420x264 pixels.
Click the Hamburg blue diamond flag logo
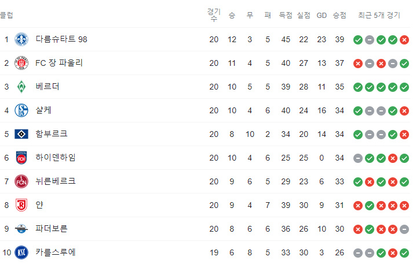21,134
